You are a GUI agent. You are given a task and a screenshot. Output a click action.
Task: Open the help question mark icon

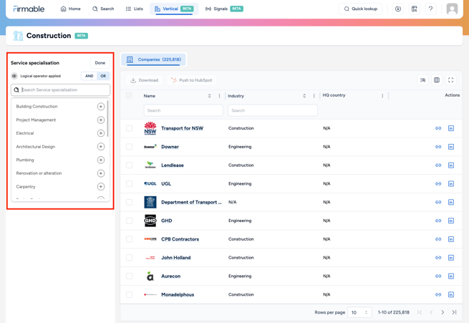pyautogui.click(x=430, y=9)
